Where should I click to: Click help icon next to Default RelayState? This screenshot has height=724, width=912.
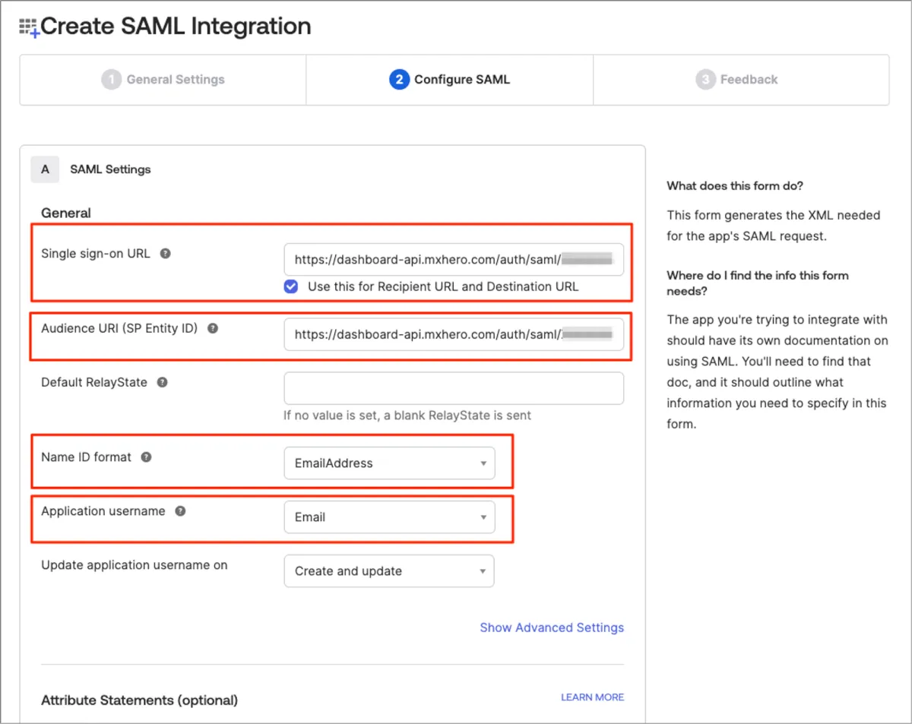click(x=162, y=382)
